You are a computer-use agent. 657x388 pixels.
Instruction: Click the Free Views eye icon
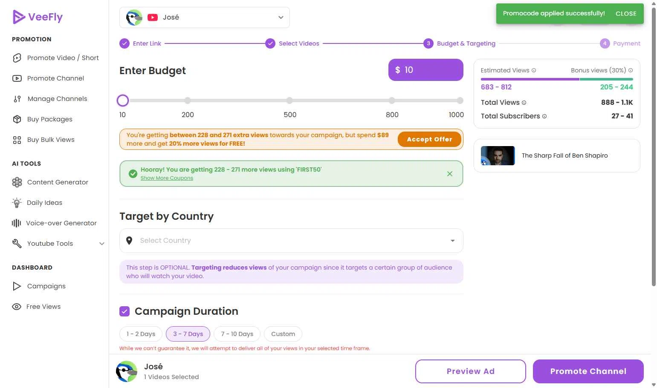pyautogui.click(x=17, y=307)
